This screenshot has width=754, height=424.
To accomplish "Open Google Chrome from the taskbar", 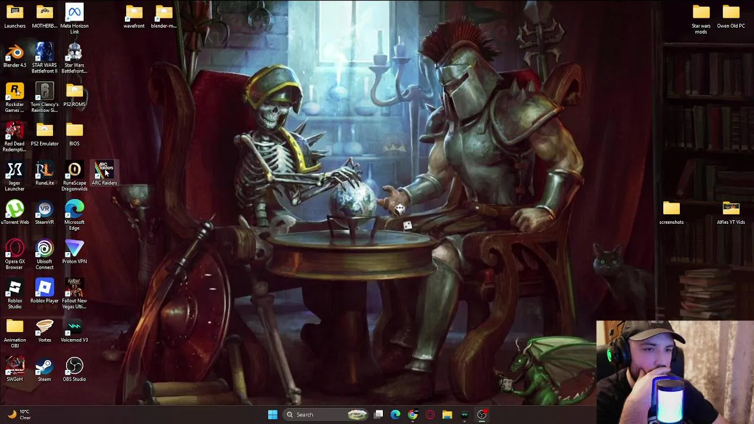I will (x=413, y=415).
